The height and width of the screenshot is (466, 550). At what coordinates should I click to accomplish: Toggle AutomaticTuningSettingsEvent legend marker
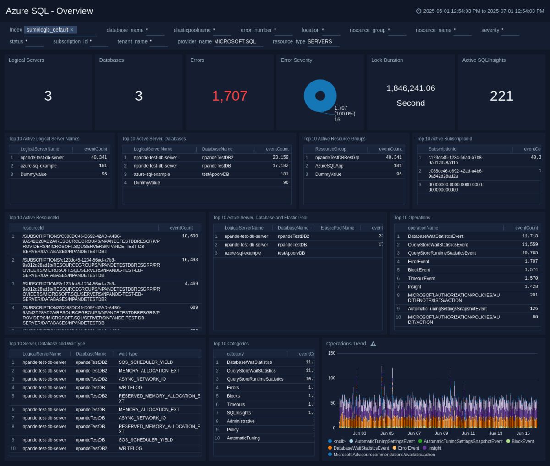coord(351,441)
